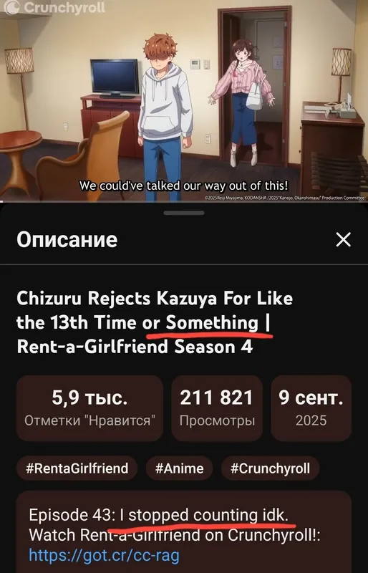The image size is (368, 573).
Task: Close the Описание description panel
Action: tap(343, 240)
